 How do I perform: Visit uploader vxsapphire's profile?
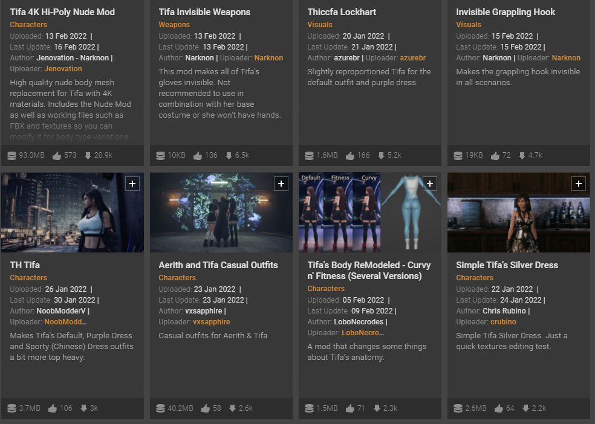tap(210, 322)
